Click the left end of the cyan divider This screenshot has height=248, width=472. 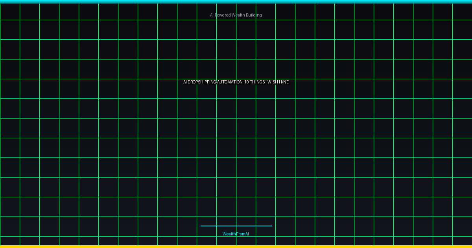click(202, 226)
